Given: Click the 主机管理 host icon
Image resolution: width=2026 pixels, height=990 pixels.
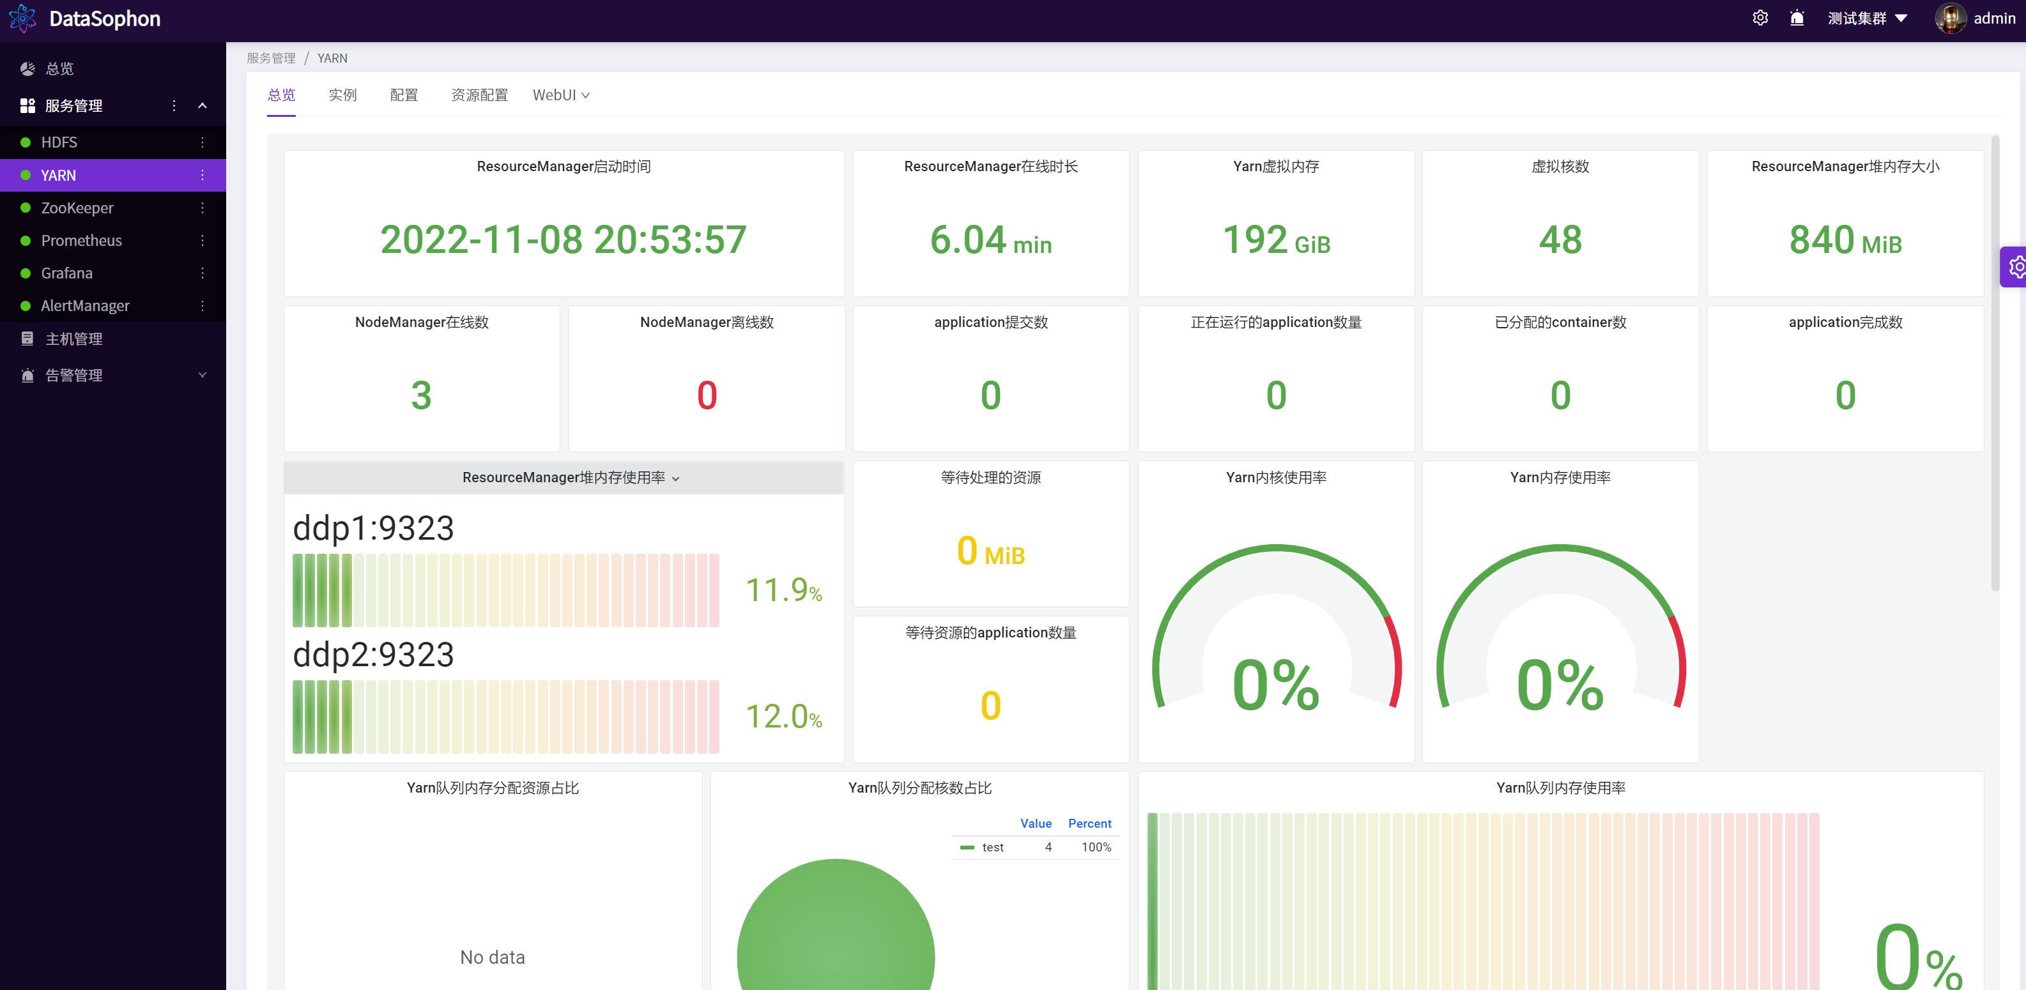Looking at the screenshot, I should pyautogui.click(x=27, y=339).
